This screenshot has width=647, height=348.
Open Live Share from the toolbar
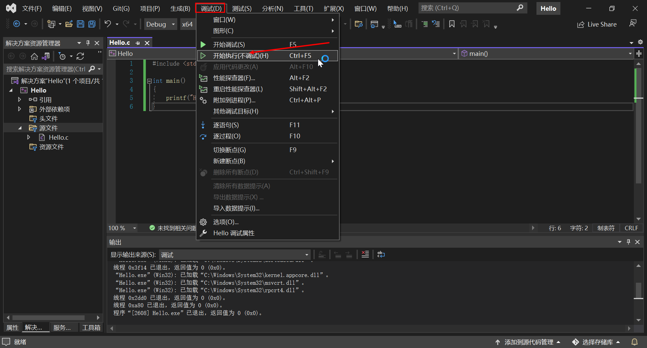click(596, 24)
